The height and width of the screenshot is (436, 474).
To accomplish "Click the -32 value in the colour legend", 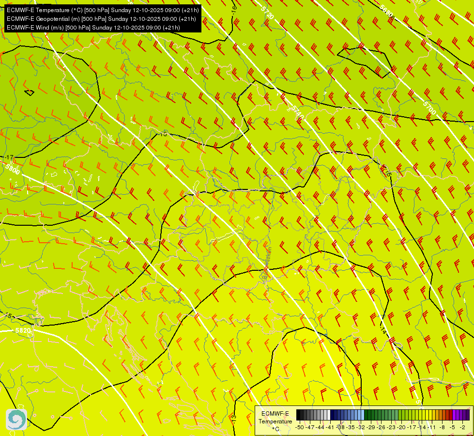I will click(361, 428).
